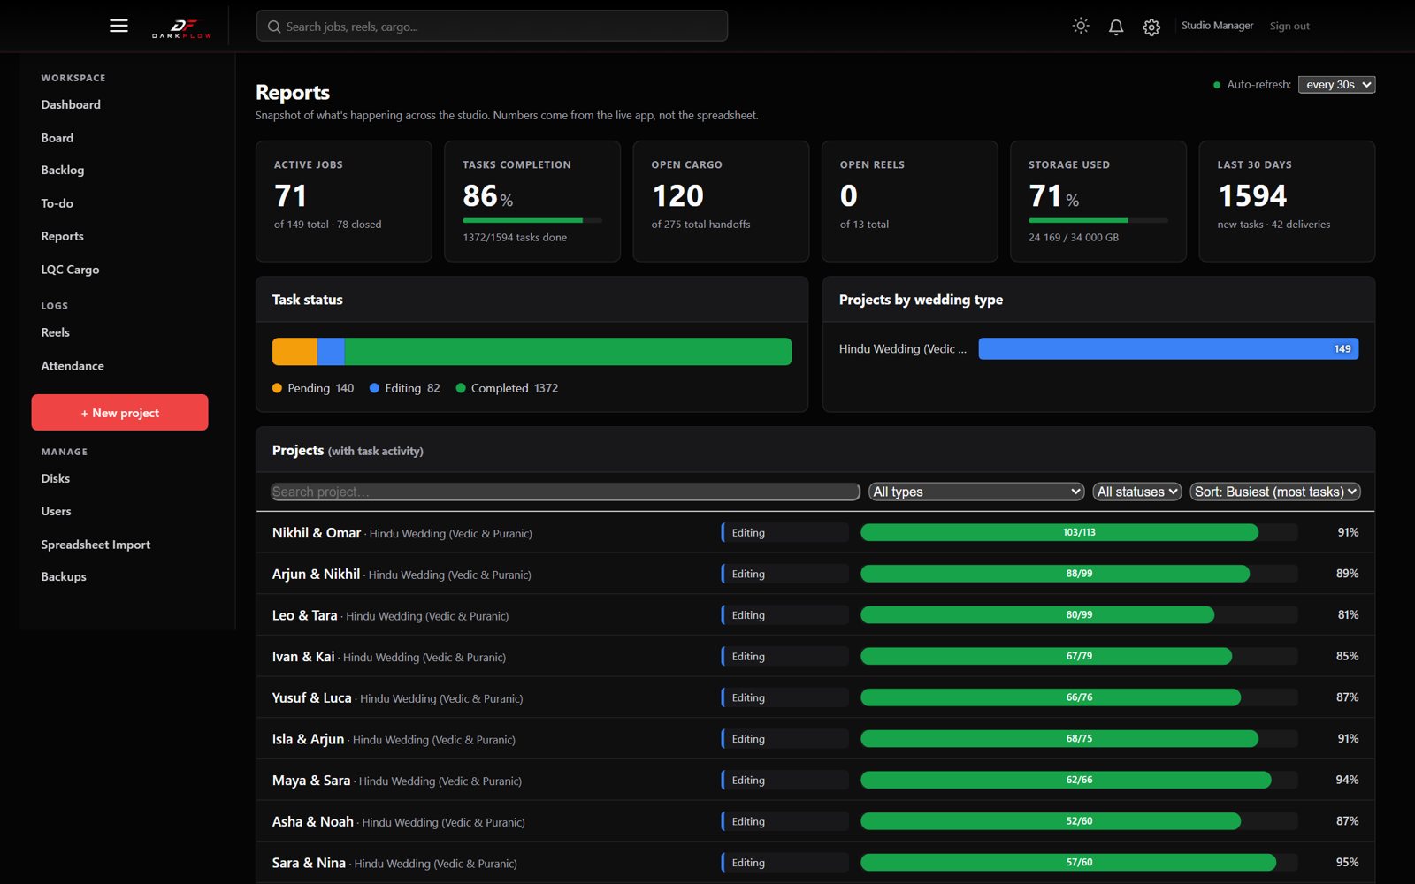Go to Dashboard in sidebar
This screenshot has height=884, width=1415.
[71, 104]
